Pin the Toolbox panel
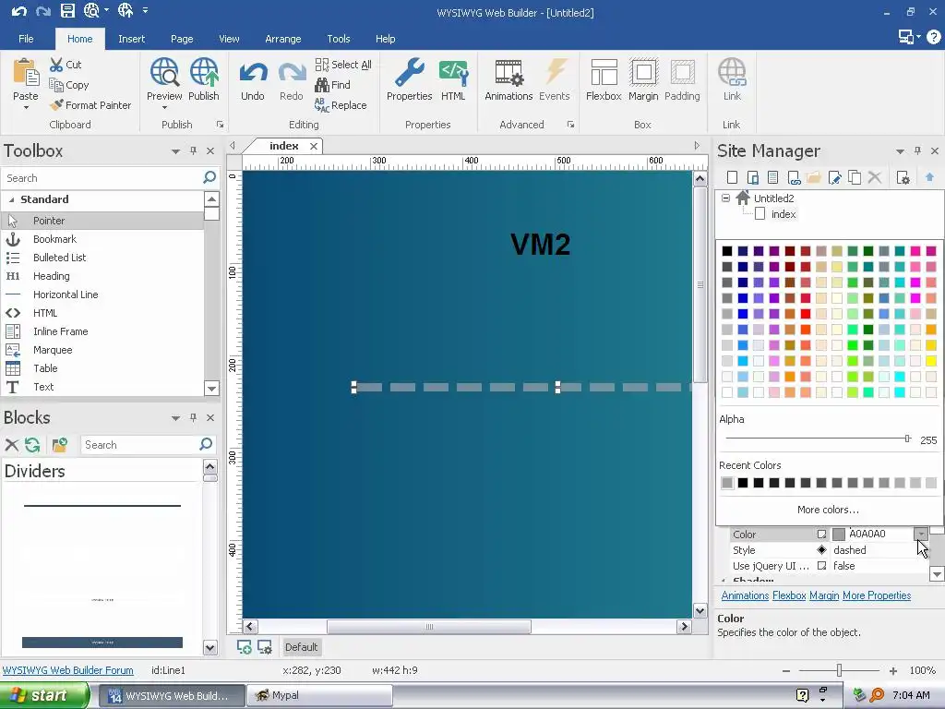Image resolution: width=945 pixels, height=709 pixels. pyautogui.click(x=194, y=150)
